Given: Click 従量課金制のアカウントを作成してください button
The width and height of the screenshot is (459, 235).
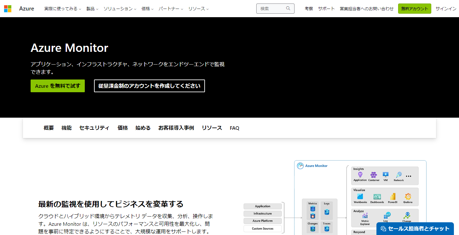Looking at the screenshot, I should (x=149, y=86).
